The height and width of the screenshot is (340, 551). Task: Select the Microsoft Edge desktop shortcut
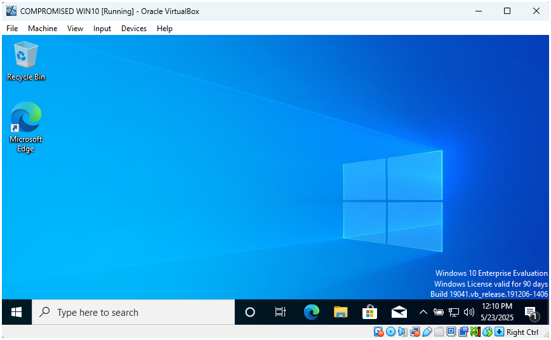25,126
